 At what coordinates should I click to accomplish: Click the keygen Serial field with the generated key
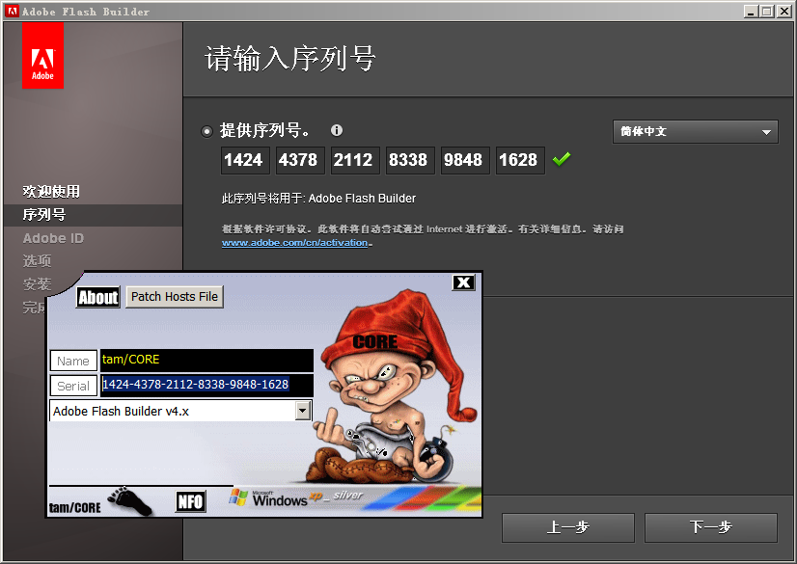click(x=206, y=385)
